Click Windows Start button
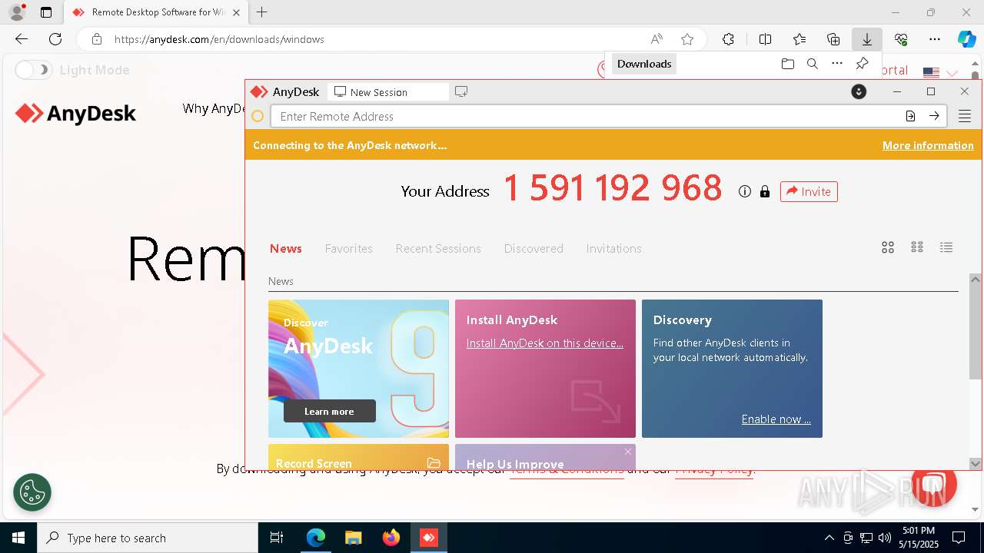984x553 pixels. [18, 538]
